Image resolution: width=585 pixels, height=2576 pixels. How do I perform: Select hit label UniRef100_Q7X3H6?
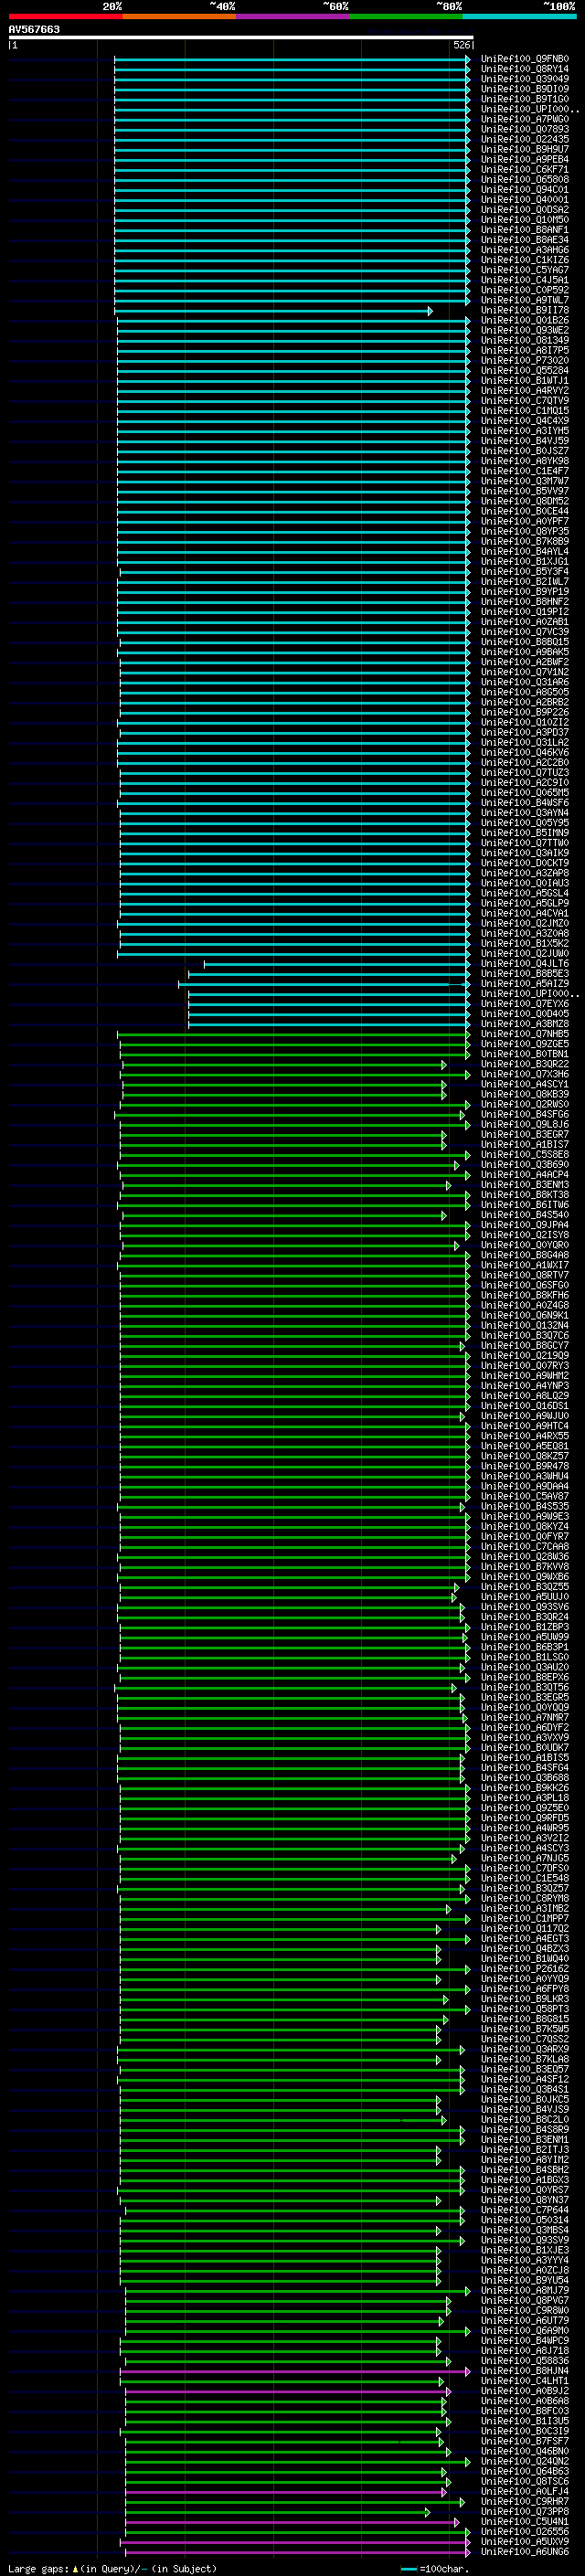(x=525, y=1075)
